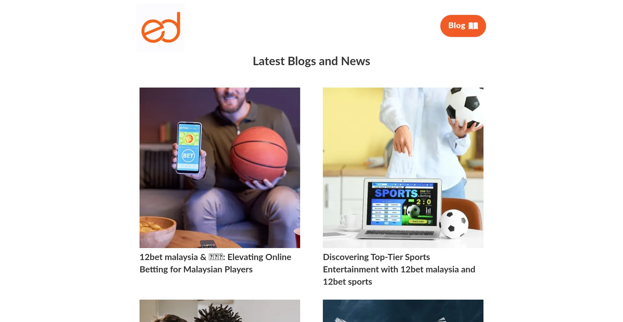Click the red cup at the image edge
Image resolution: width=623 pixels, height=322 pixels.
click(x=297, y=238)
